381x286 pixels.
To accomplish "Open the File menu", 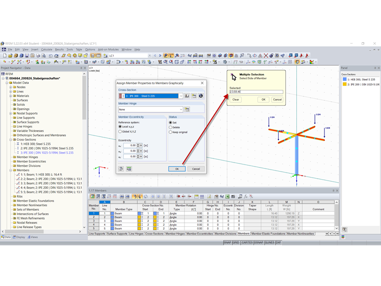I will (x=10, y=49).
